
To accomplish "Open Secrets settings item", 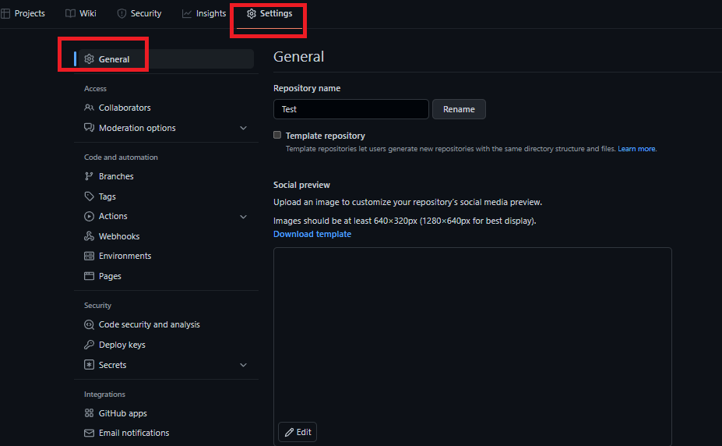I will pos(166,364).
